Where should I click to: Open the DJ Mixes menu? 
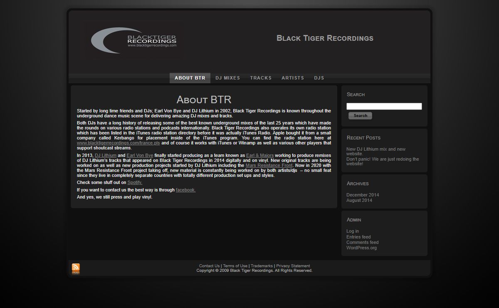[x=227, y=78]
